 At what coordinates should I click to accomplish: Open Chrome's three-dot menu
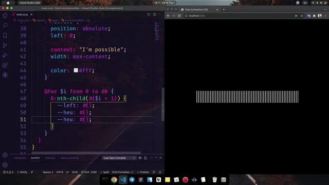click(x=325, y=16)
